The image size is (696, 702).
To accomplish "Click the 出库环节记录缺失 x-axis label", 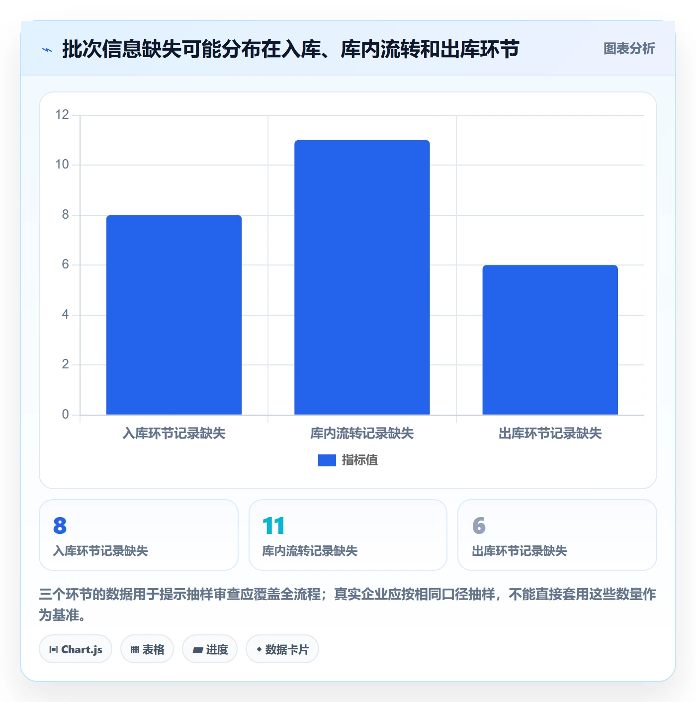I will (550, 434).
